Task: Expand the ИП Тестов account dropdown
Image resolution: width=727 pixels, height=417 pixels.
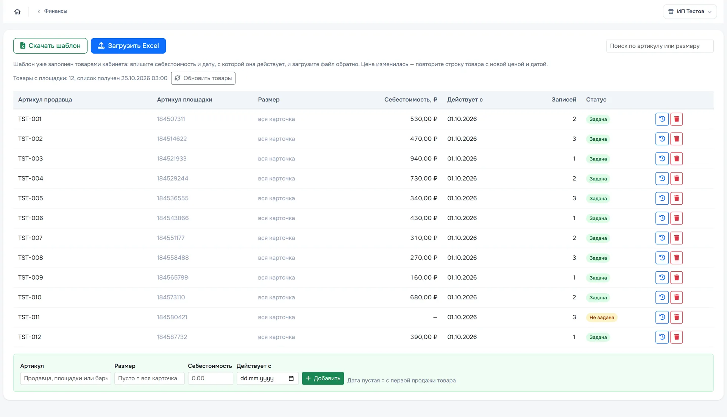Action: (x=690, y=11)
